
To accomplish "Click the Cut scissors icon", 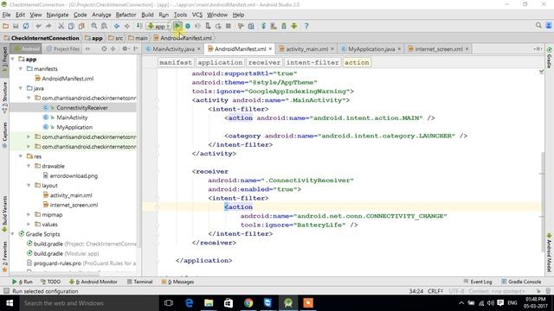I will (61, 26).
